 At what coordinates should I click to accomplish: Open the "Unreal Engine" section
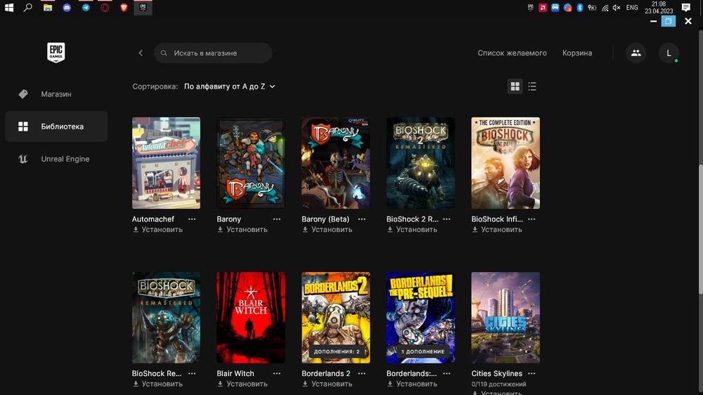(x=56, y=159)
